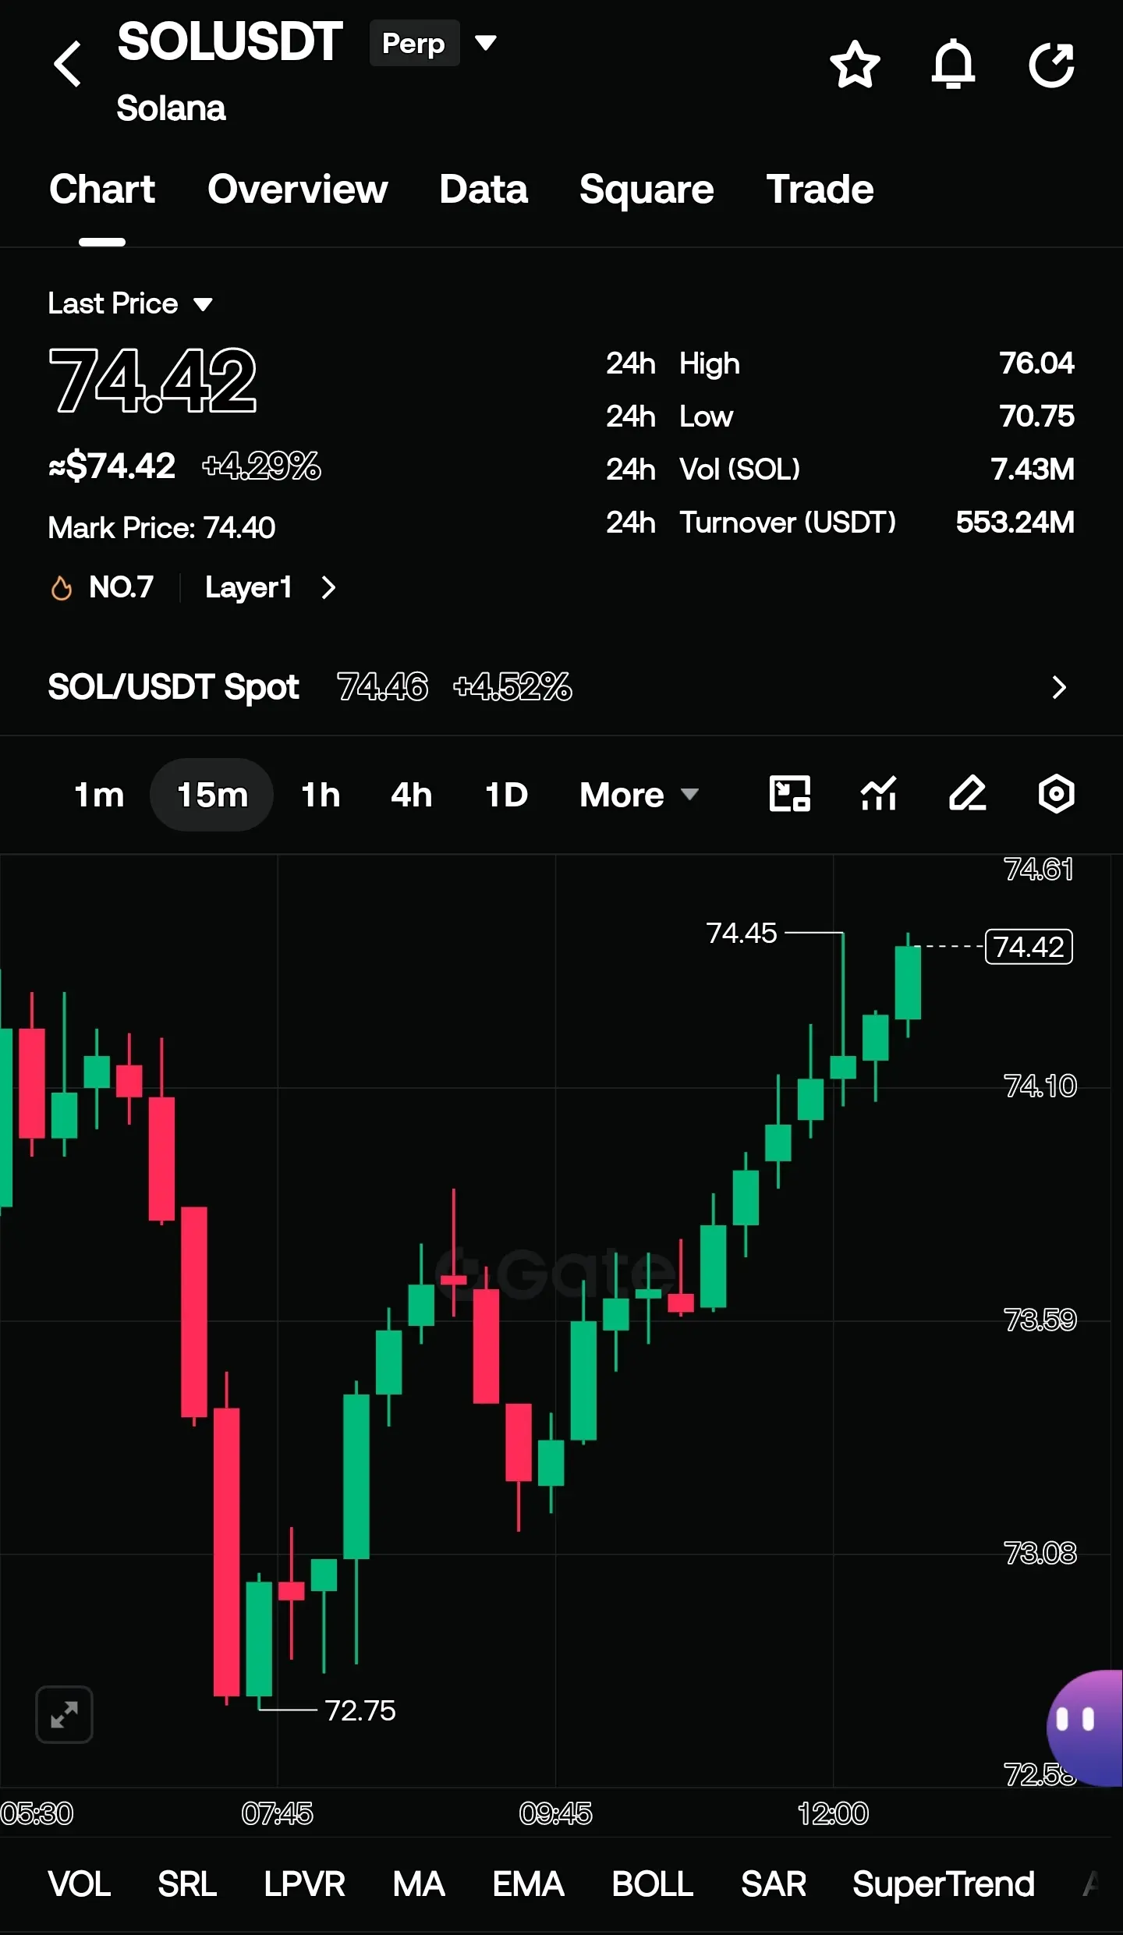The height and width of the screenshot is (1935, 1123).
Task: Tap the 73.59 price axis label
Action: [x=1040, y=1320]
